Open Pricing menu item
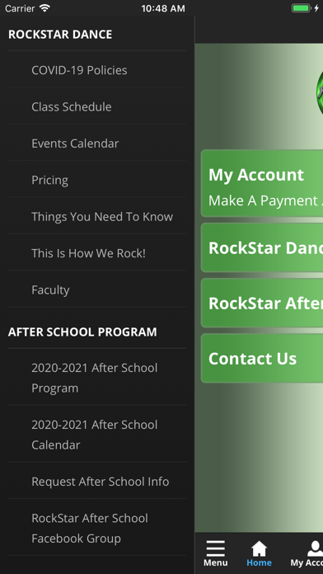 (97, 180)
